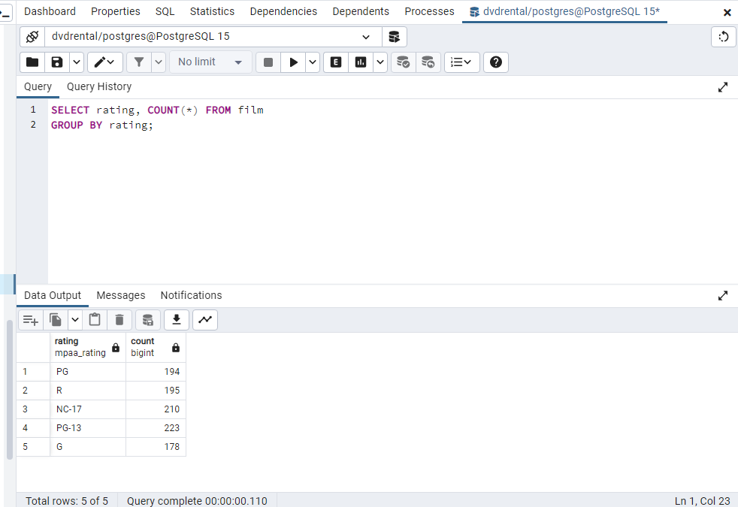The image size is (738, 507).
Task: Lock sorting on the rating column header
Action: coord(115,347)
